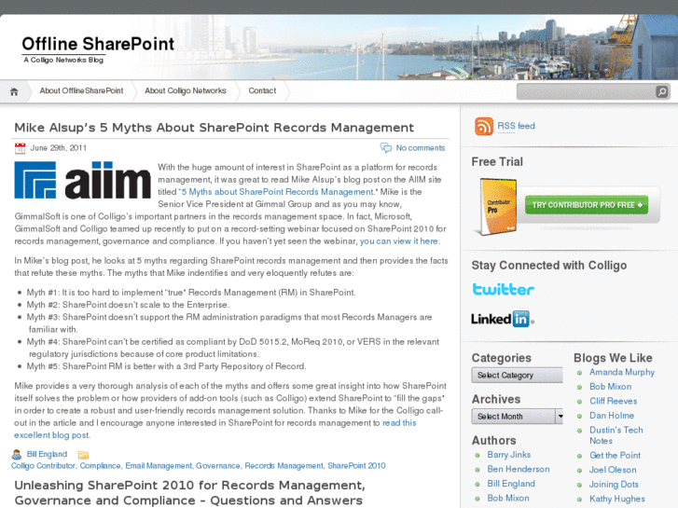Viewport: 678px width, 508px height.
Task: Visit Cliff Reeves blog link
Action: (x=613, y=401)
